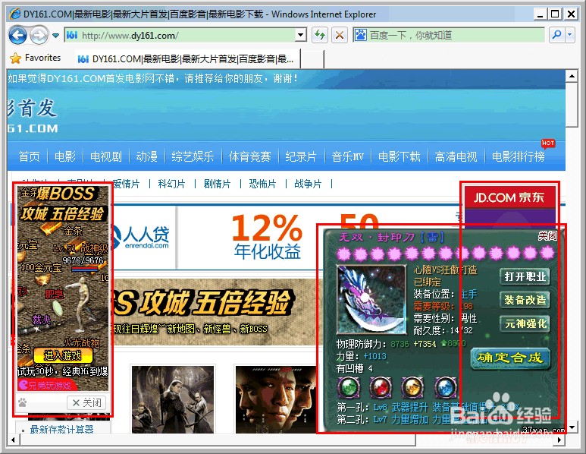Open 纪录片 in the site navigation
The image size is (586, 454).
coord(301,156)
